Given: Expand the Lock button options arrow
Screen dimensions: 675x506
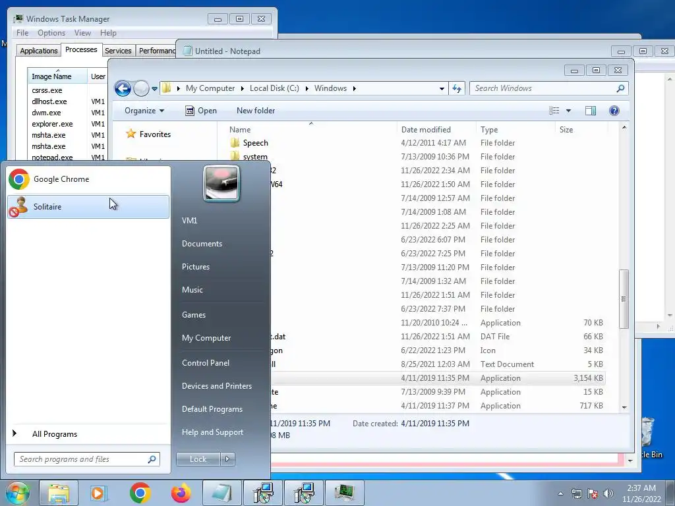Looking at the screenshot, I should click(227, 459).
